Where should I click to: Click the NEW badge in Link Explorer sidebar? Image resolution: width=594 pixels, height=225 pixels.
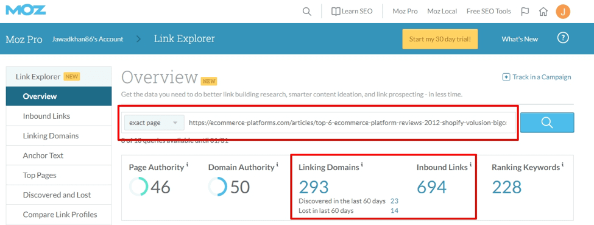[x=71, y=77]
